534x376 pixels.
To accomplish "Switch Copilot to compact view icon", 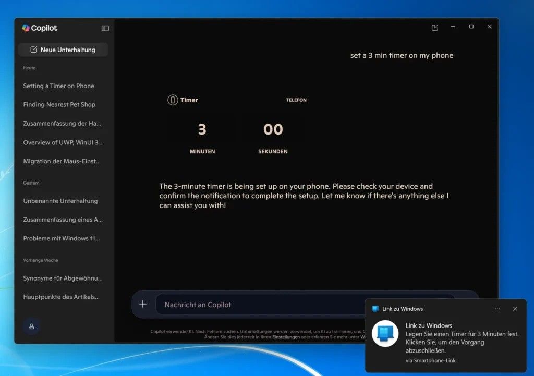I will (x=435, y=27).
